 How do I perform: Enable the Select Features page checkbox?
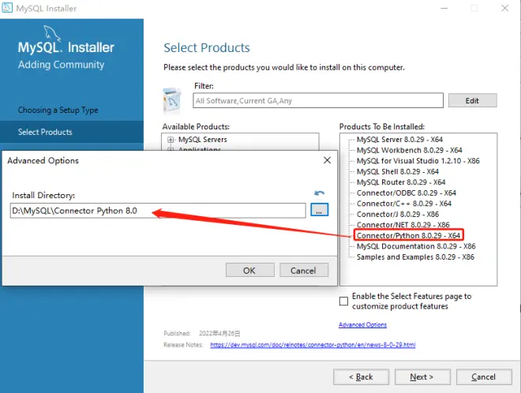click(x=344, y=301)
